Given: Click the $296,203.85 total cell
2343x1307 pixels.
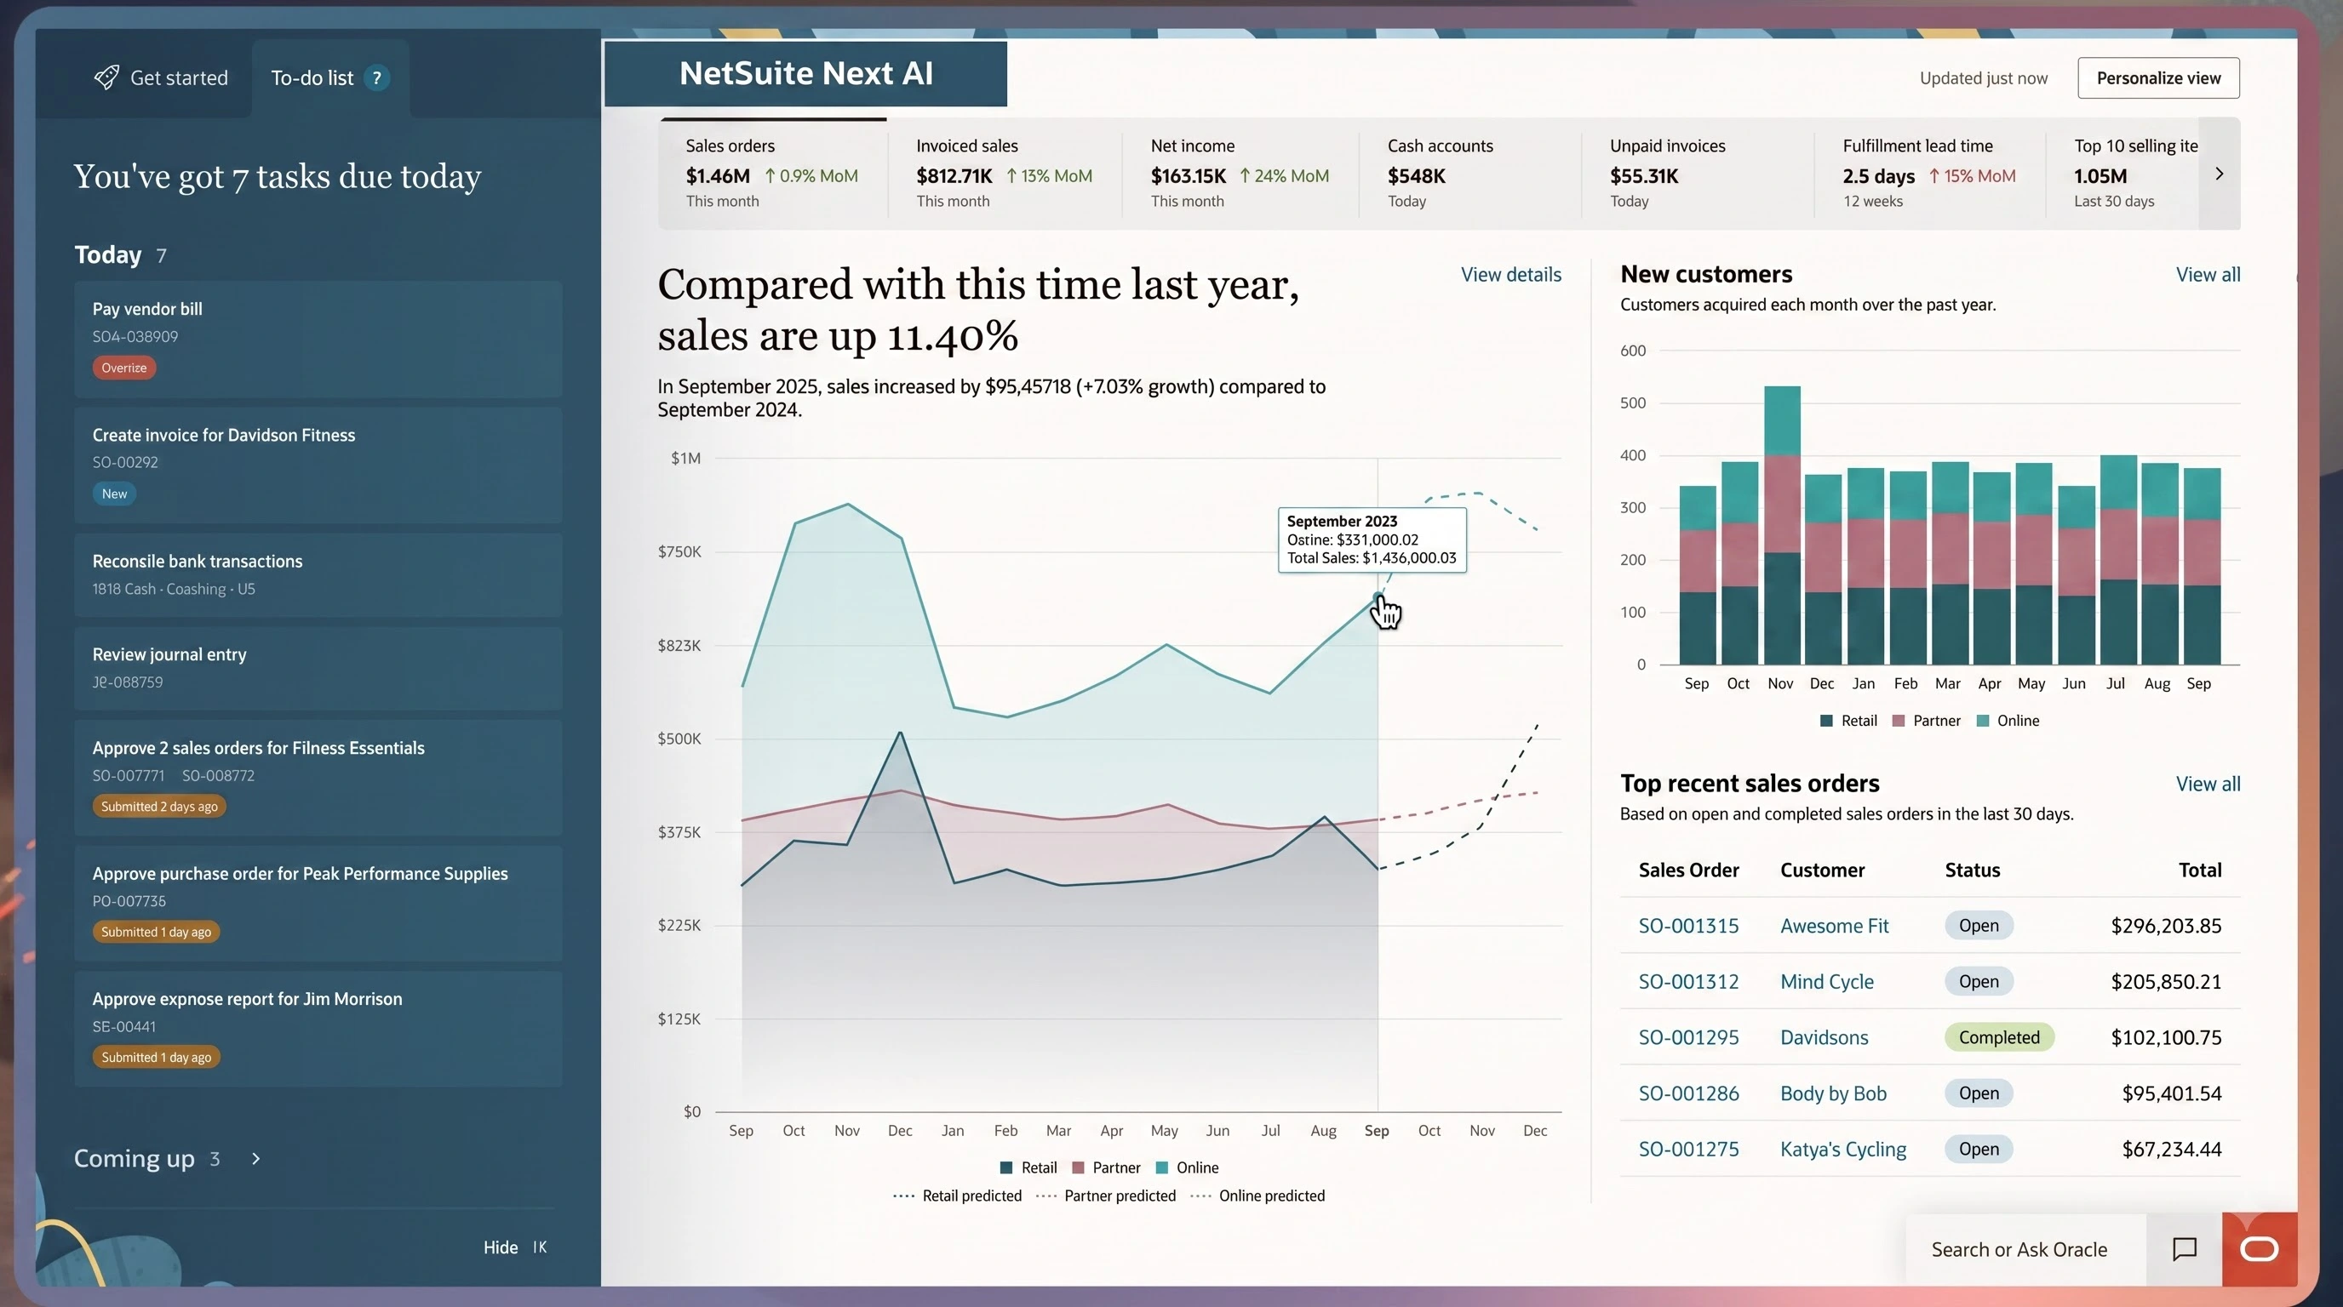Looking at the screenshot, I should click(x=2166, y=925).
